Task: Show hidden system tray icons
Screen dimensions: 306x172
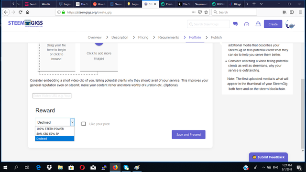Action: [x=263, y=167]
